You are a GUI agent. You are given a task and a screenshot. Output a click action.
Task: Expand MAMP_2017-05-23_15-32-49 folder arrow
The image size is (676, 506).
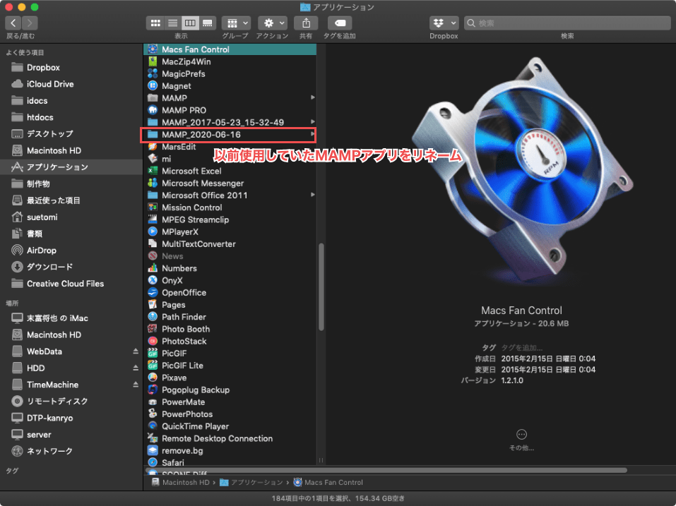click(312, 122)
